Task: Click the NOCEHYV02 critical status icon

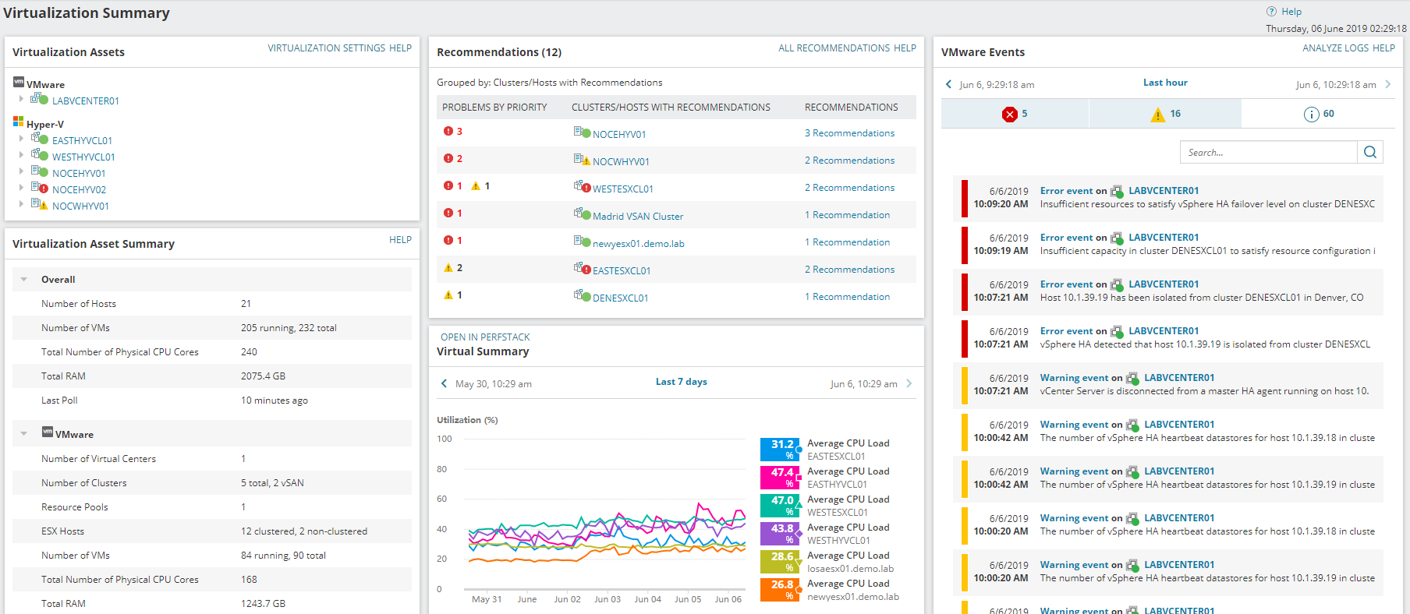Action: coord(39,188)
